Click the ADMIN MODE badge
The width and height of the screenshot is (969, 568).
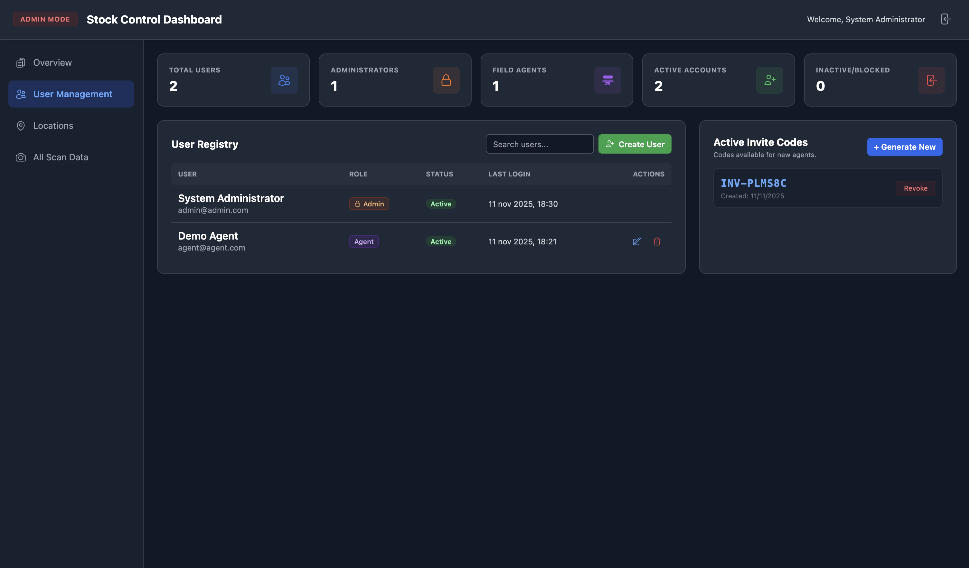[45, 19]
